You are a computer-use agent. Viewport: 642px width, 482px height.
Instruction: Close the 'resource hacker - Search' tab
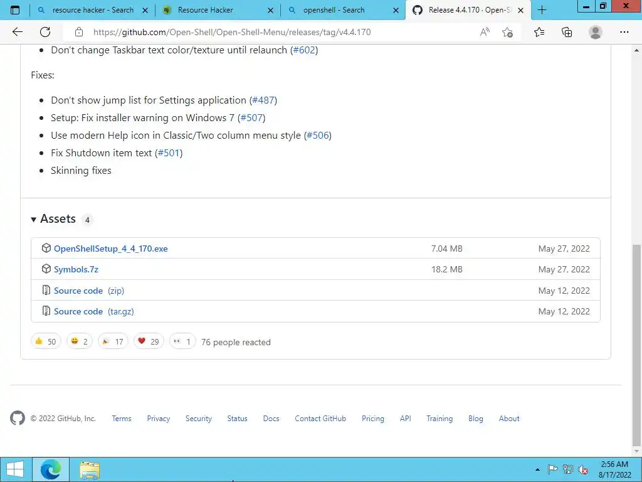point(145,10)
